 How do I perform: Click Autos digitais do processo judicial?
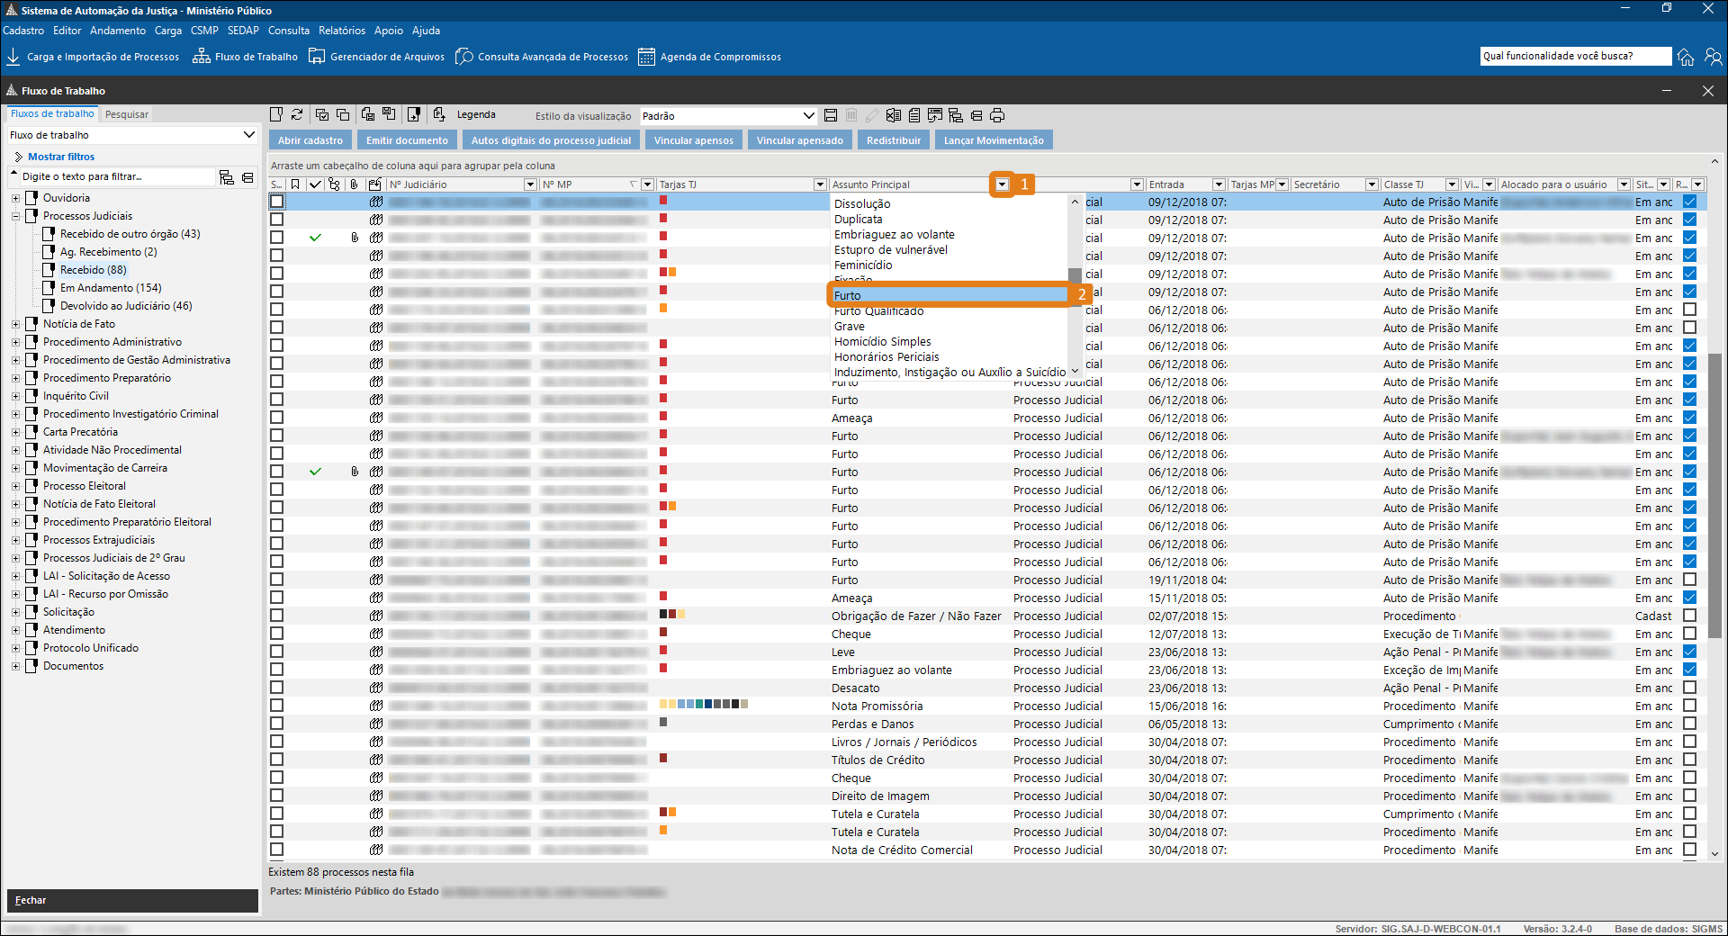coord(551,140)
